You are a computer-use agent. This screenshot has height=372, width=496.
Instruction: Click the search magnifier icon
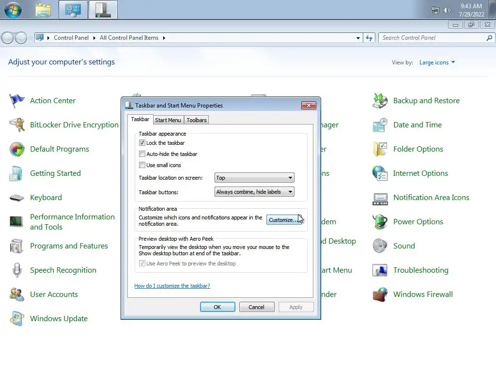(x=489, y=38)
